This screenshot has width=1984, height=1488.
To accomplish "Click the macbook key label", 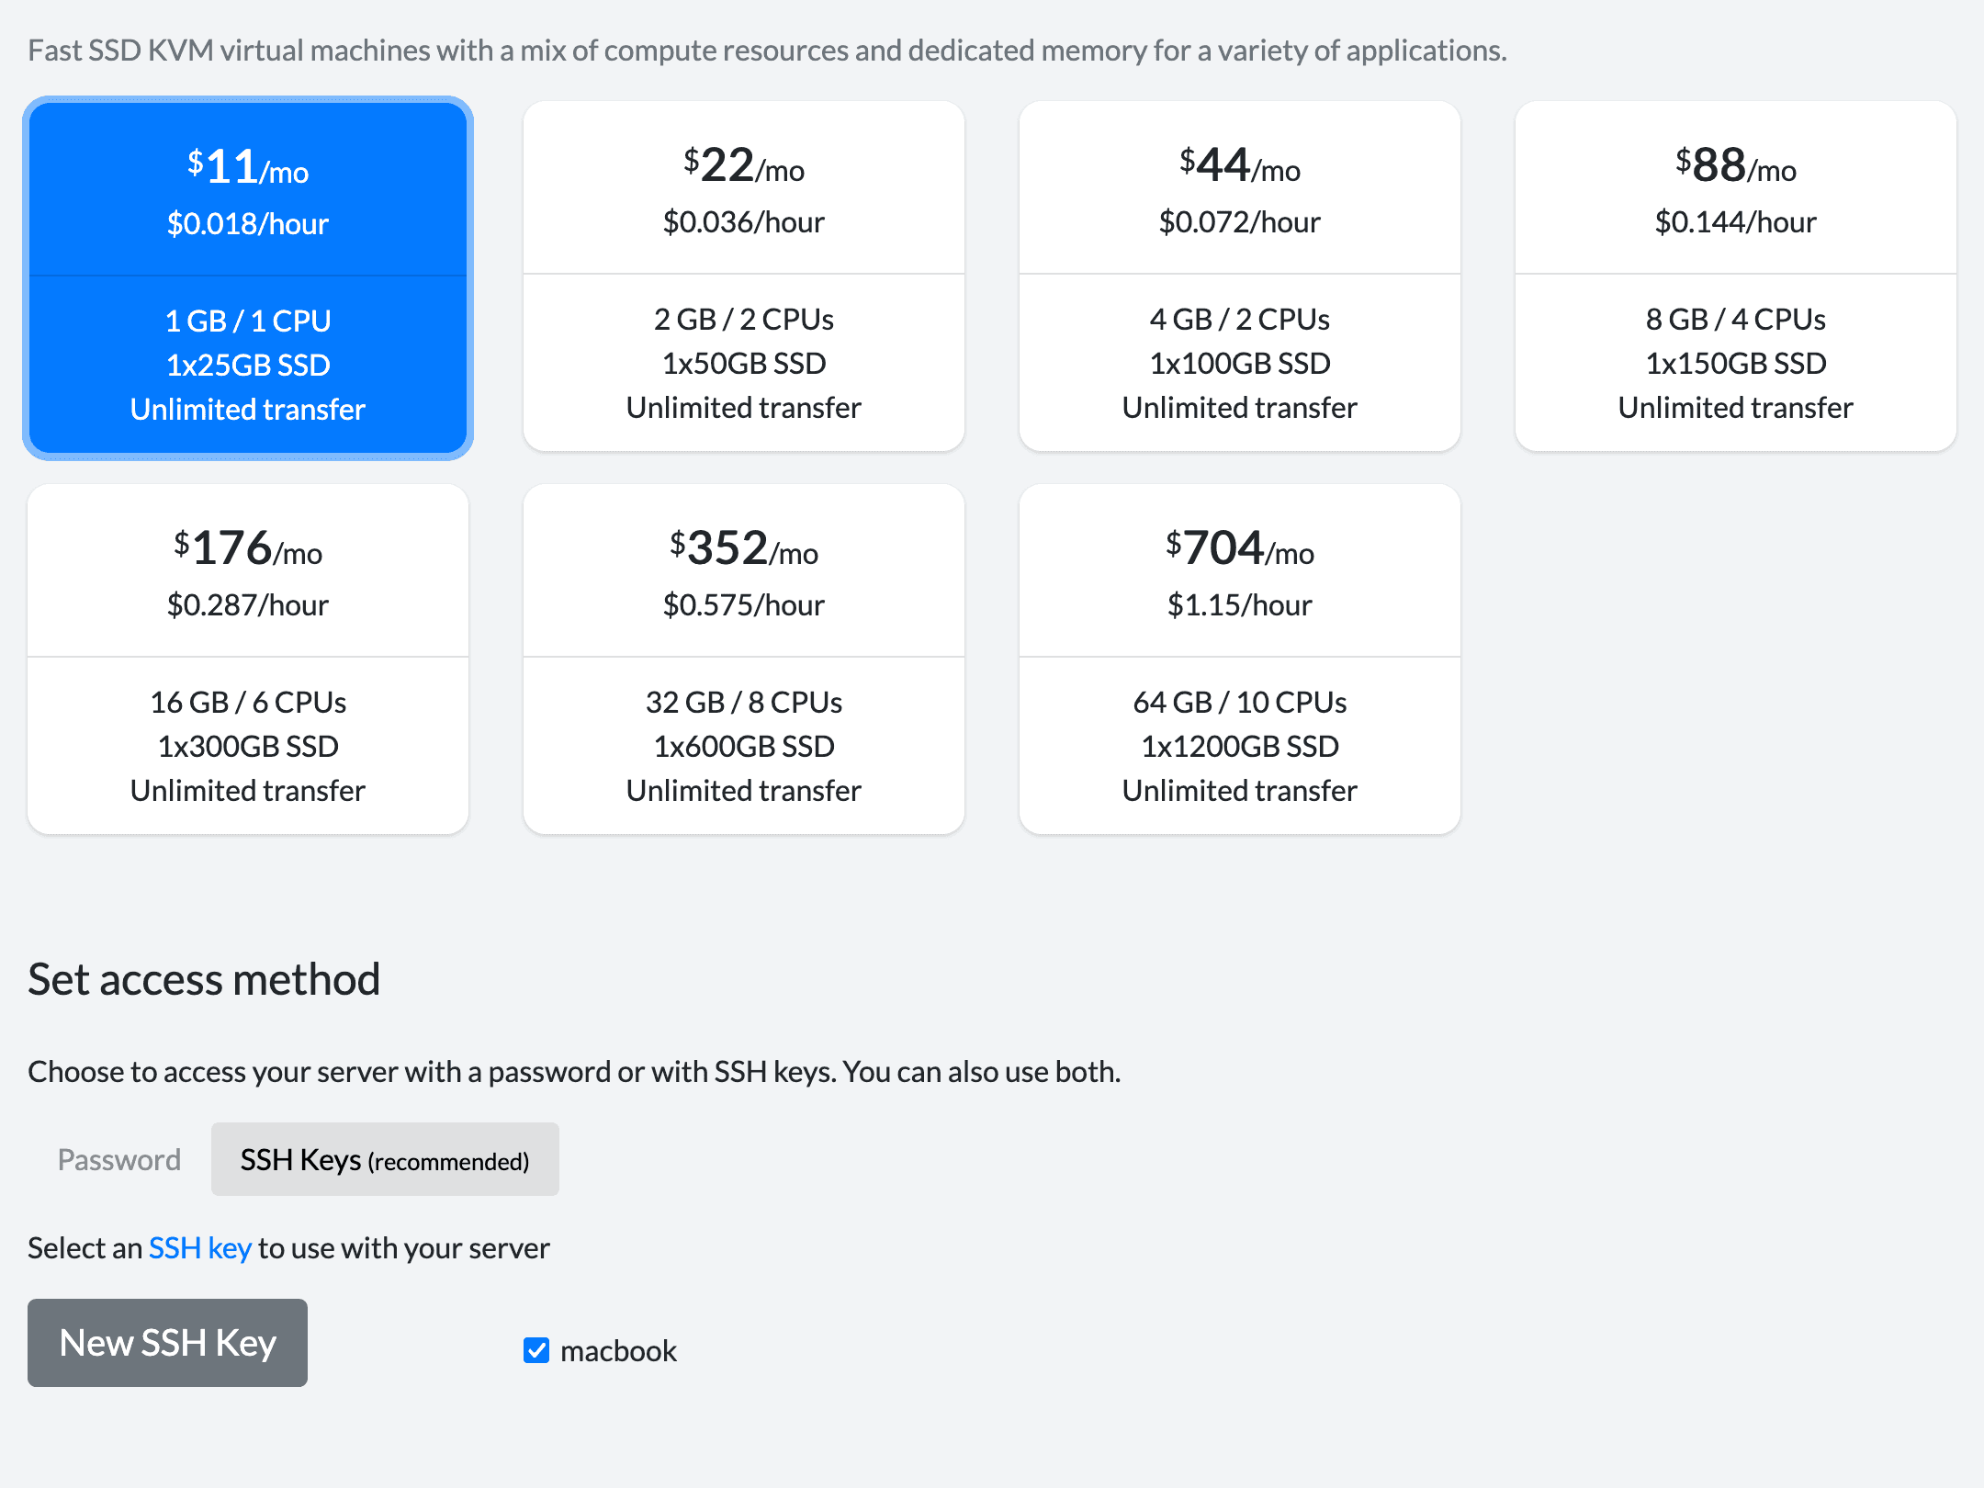I will click(618, 1351).
